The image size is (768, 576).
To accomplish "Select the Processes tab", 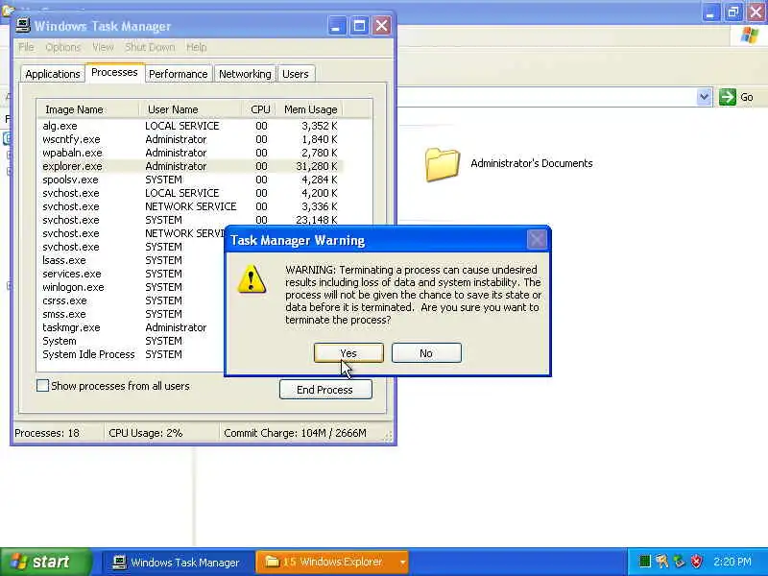I will pos(114,73).
